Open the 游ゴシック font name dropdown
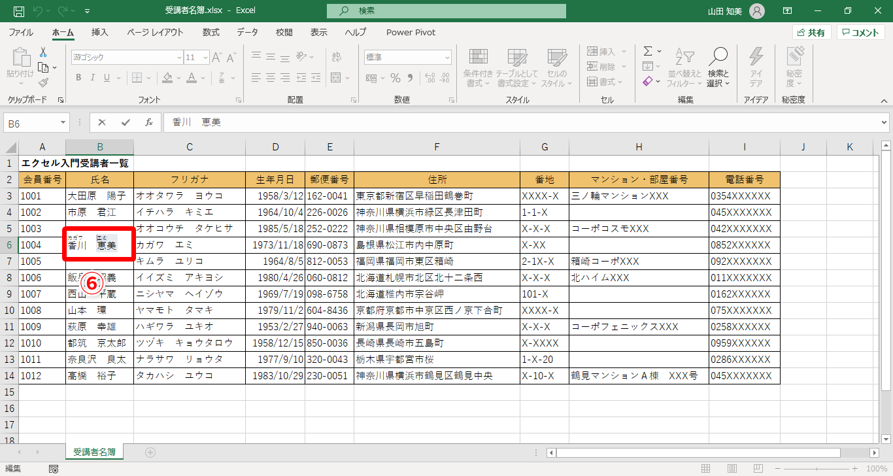The width and height of the screenshot is (893, 476). click(179, 58)
